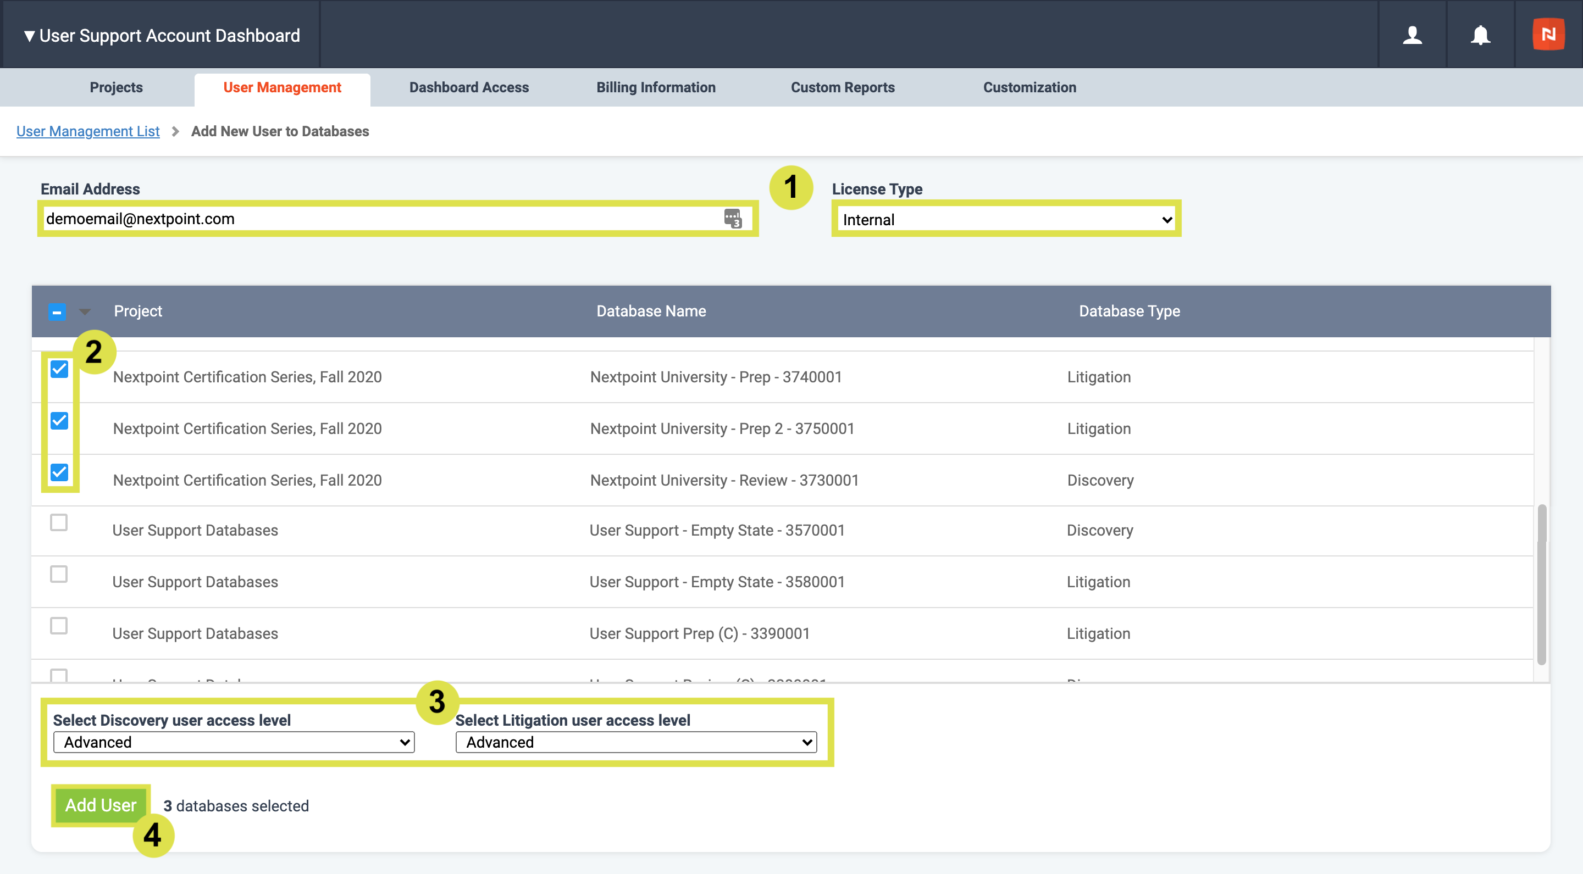The image size is (1583, 874).
Task: Open the Customization tab
Action: pos(1029,87)
